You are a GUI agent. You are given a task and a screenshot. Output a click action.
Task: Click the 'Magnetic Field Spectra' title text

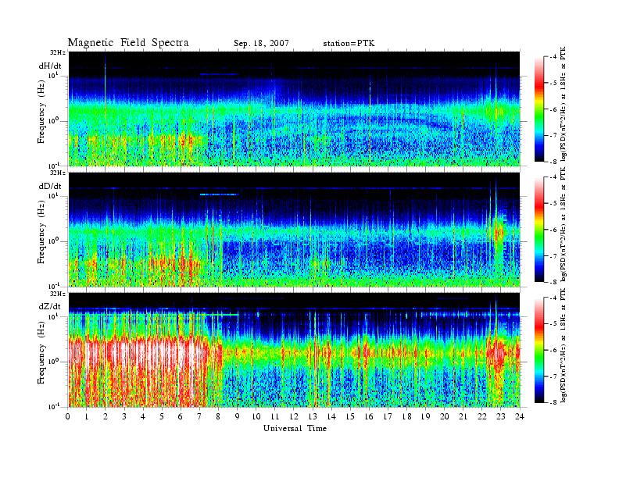[x=128, y=43]
